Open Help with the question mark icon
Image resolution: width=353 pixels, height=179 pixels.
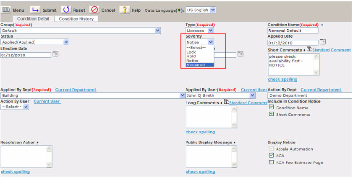click(x=124, y=10)
